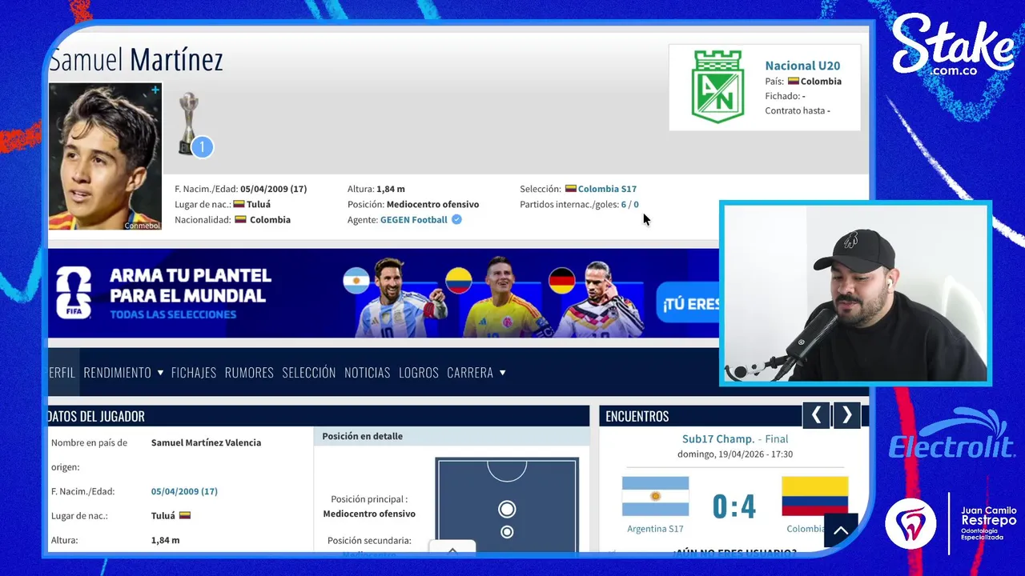Screen dimensions: 1025x576
Task: Click the Germany flag circle in banner
Action: click(562, 281)
